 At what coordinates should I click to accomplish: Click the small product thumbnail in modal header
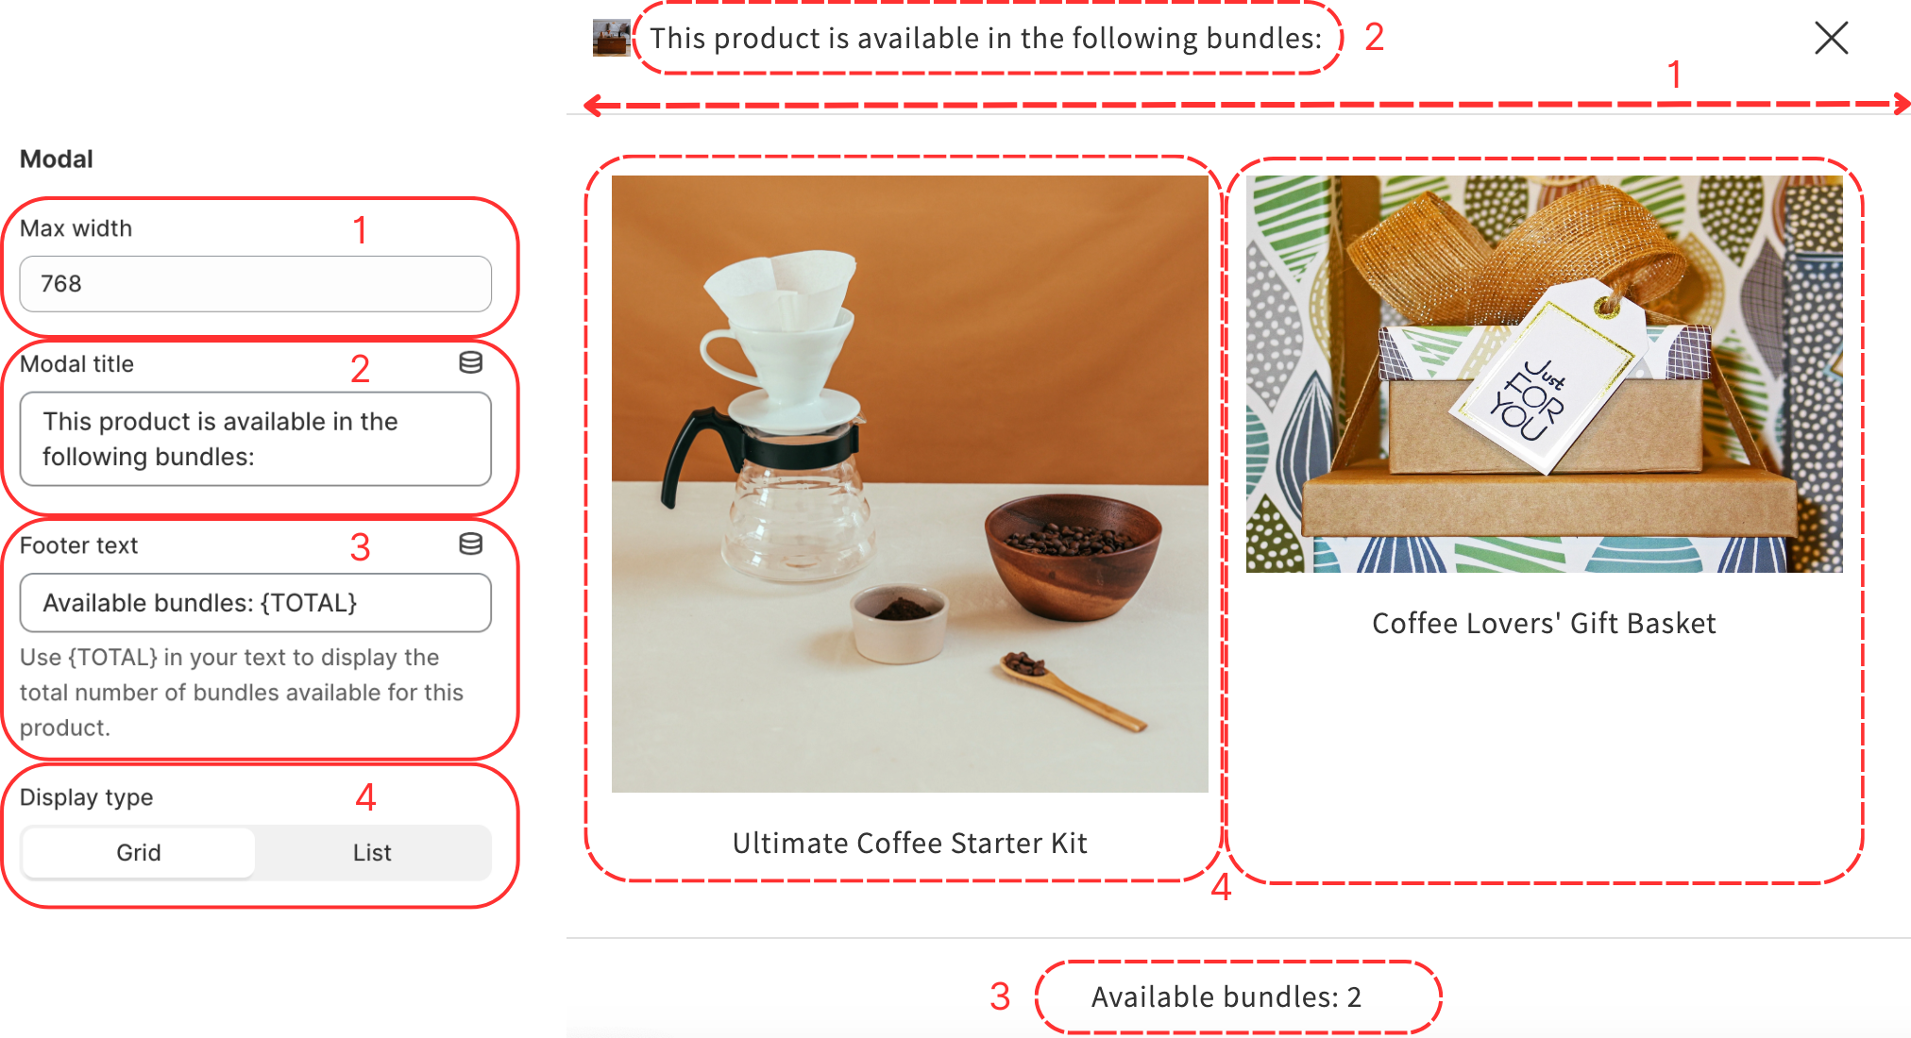pyautogui.click(x=611, y=38)
